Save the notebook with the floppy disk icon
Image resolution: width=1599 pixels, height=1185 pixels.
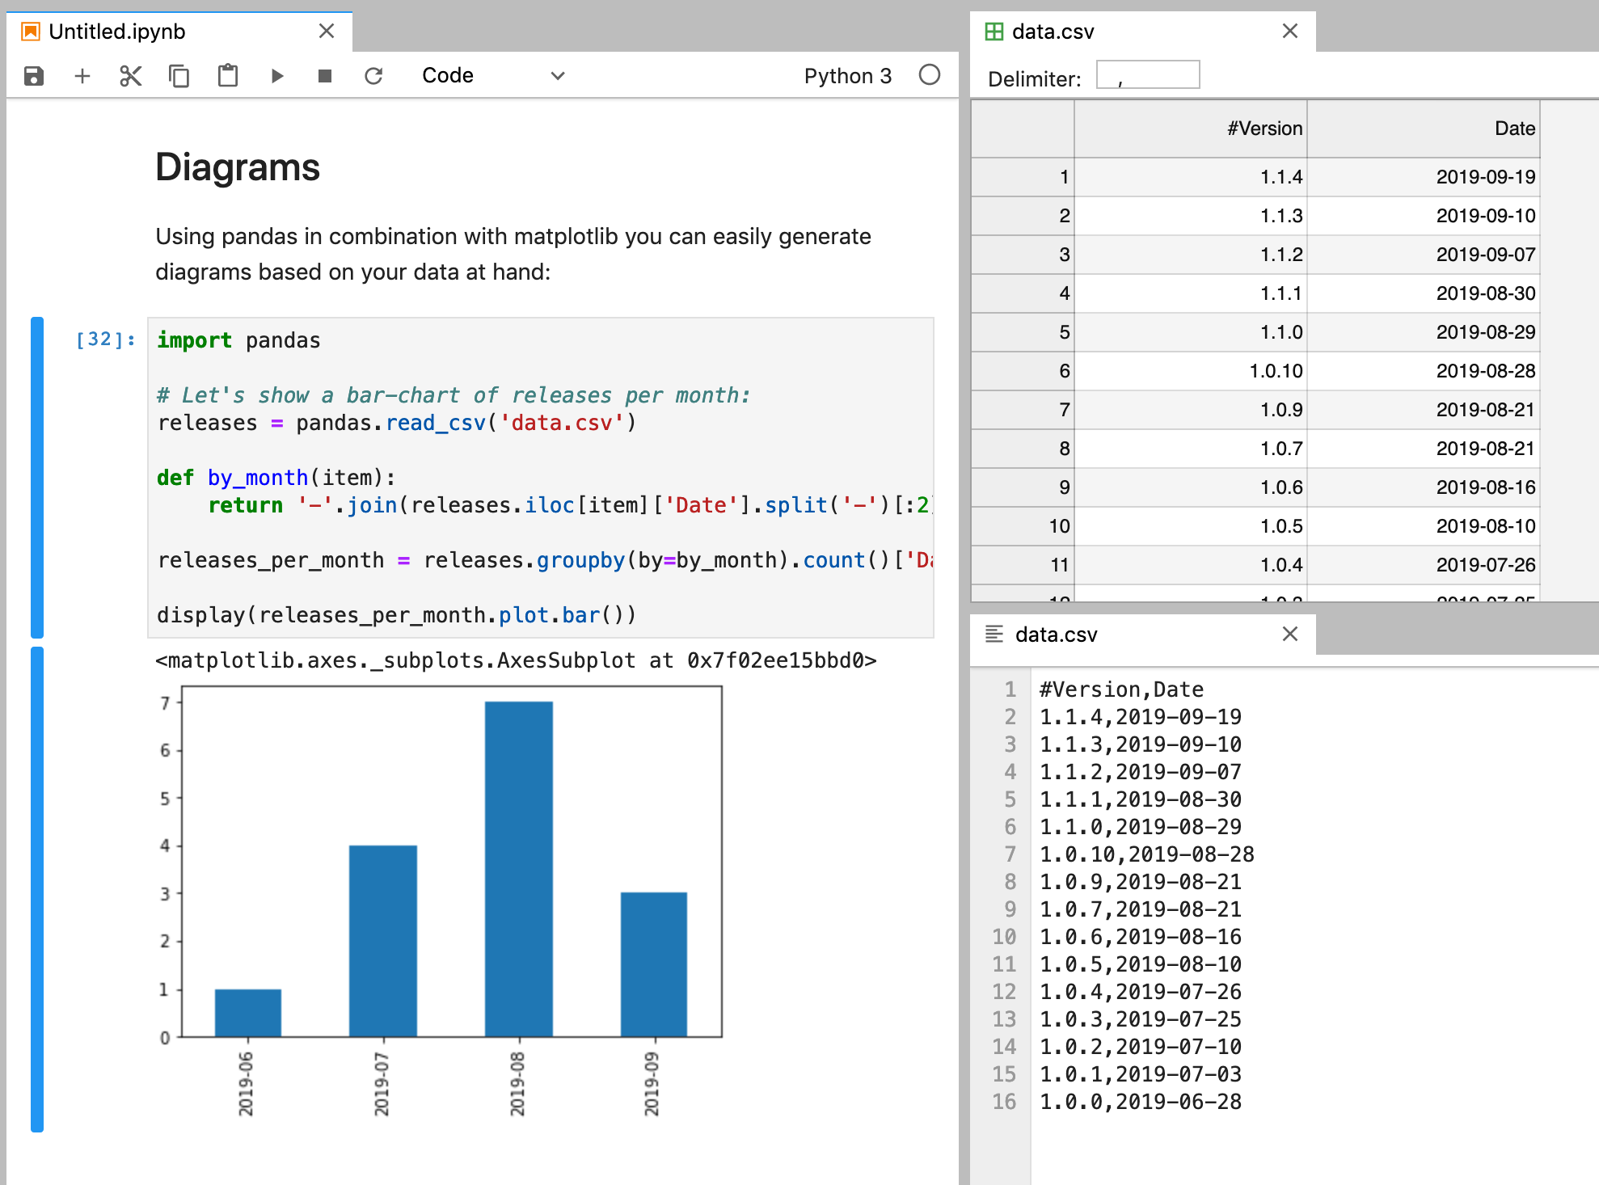click(x=34, y=76)
